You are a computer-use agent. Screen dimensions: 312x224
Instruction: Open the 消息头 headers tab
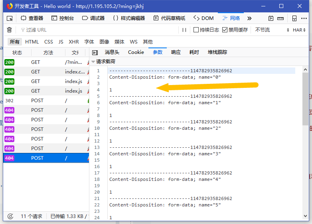point(112,52)
